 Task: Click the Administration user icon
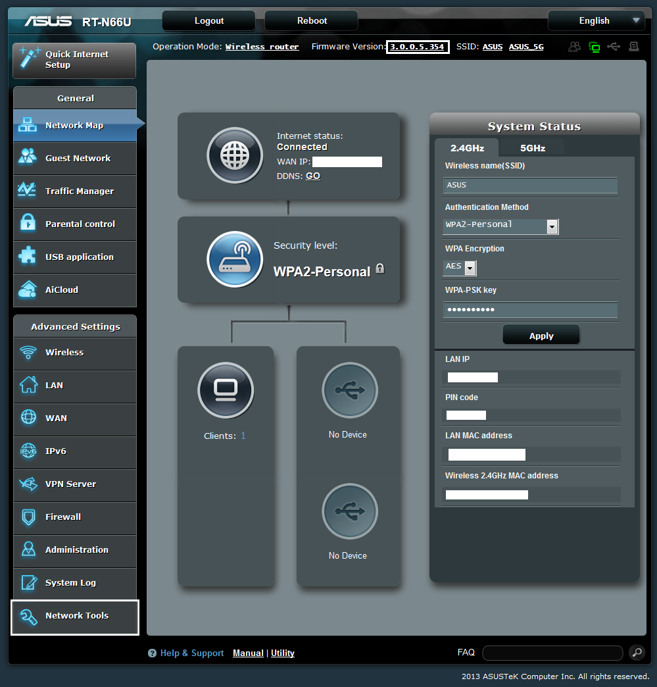pyautogui.click(x=28, y=549)
